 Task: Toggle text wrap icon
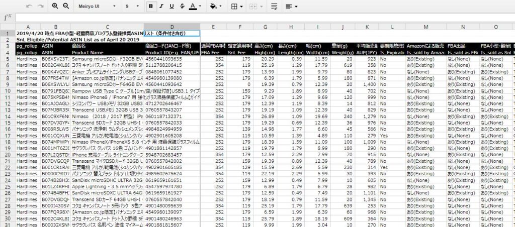(x=274, y=6)
